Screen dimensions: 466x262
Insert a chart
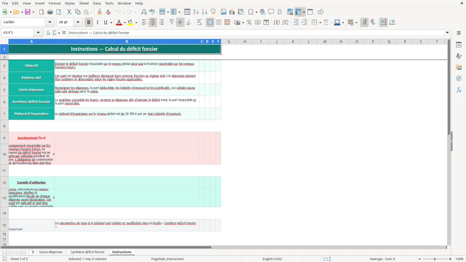(x=232, y=12)
